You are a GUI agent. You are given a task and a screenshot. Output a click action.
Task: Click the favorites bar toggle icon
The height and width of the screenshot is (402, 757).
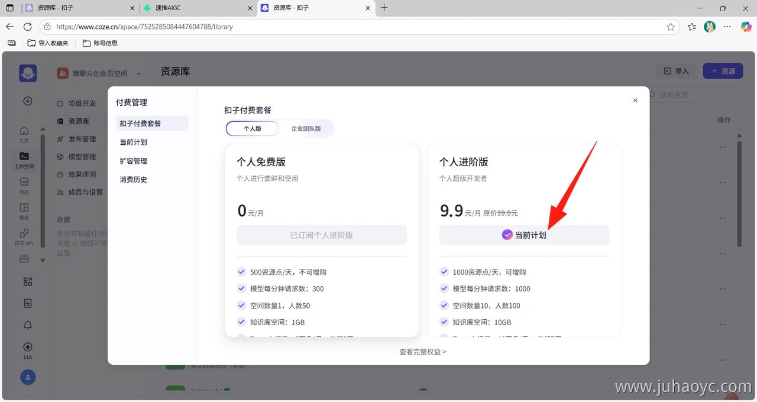coord(11,43)
